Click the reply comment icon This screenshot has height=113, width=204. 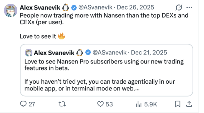click(23, 104)
